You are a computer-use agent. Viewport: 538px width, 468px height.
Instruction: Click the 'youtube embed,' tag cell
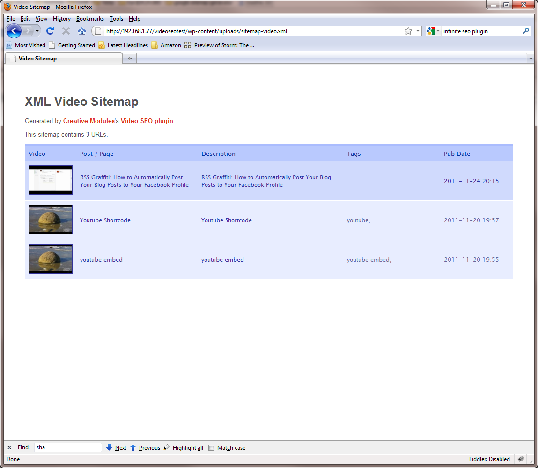[x=369, y=260]
